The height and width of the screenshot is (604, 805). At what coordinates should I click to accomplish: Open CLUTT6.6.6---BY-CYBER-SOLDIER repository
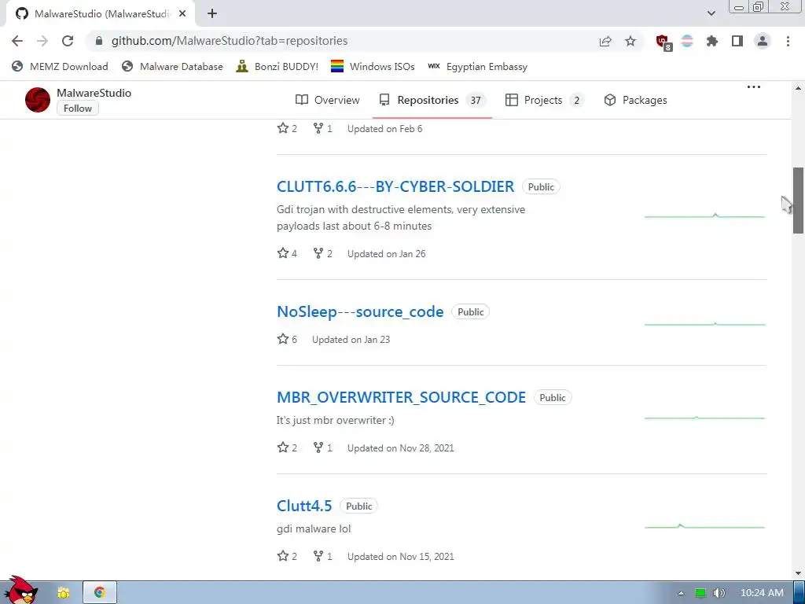(x=395, y=186)
